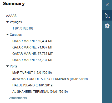Collapse the sidebar with double chevron icon
Screen dimensions: 112x103
pos(107,5)
